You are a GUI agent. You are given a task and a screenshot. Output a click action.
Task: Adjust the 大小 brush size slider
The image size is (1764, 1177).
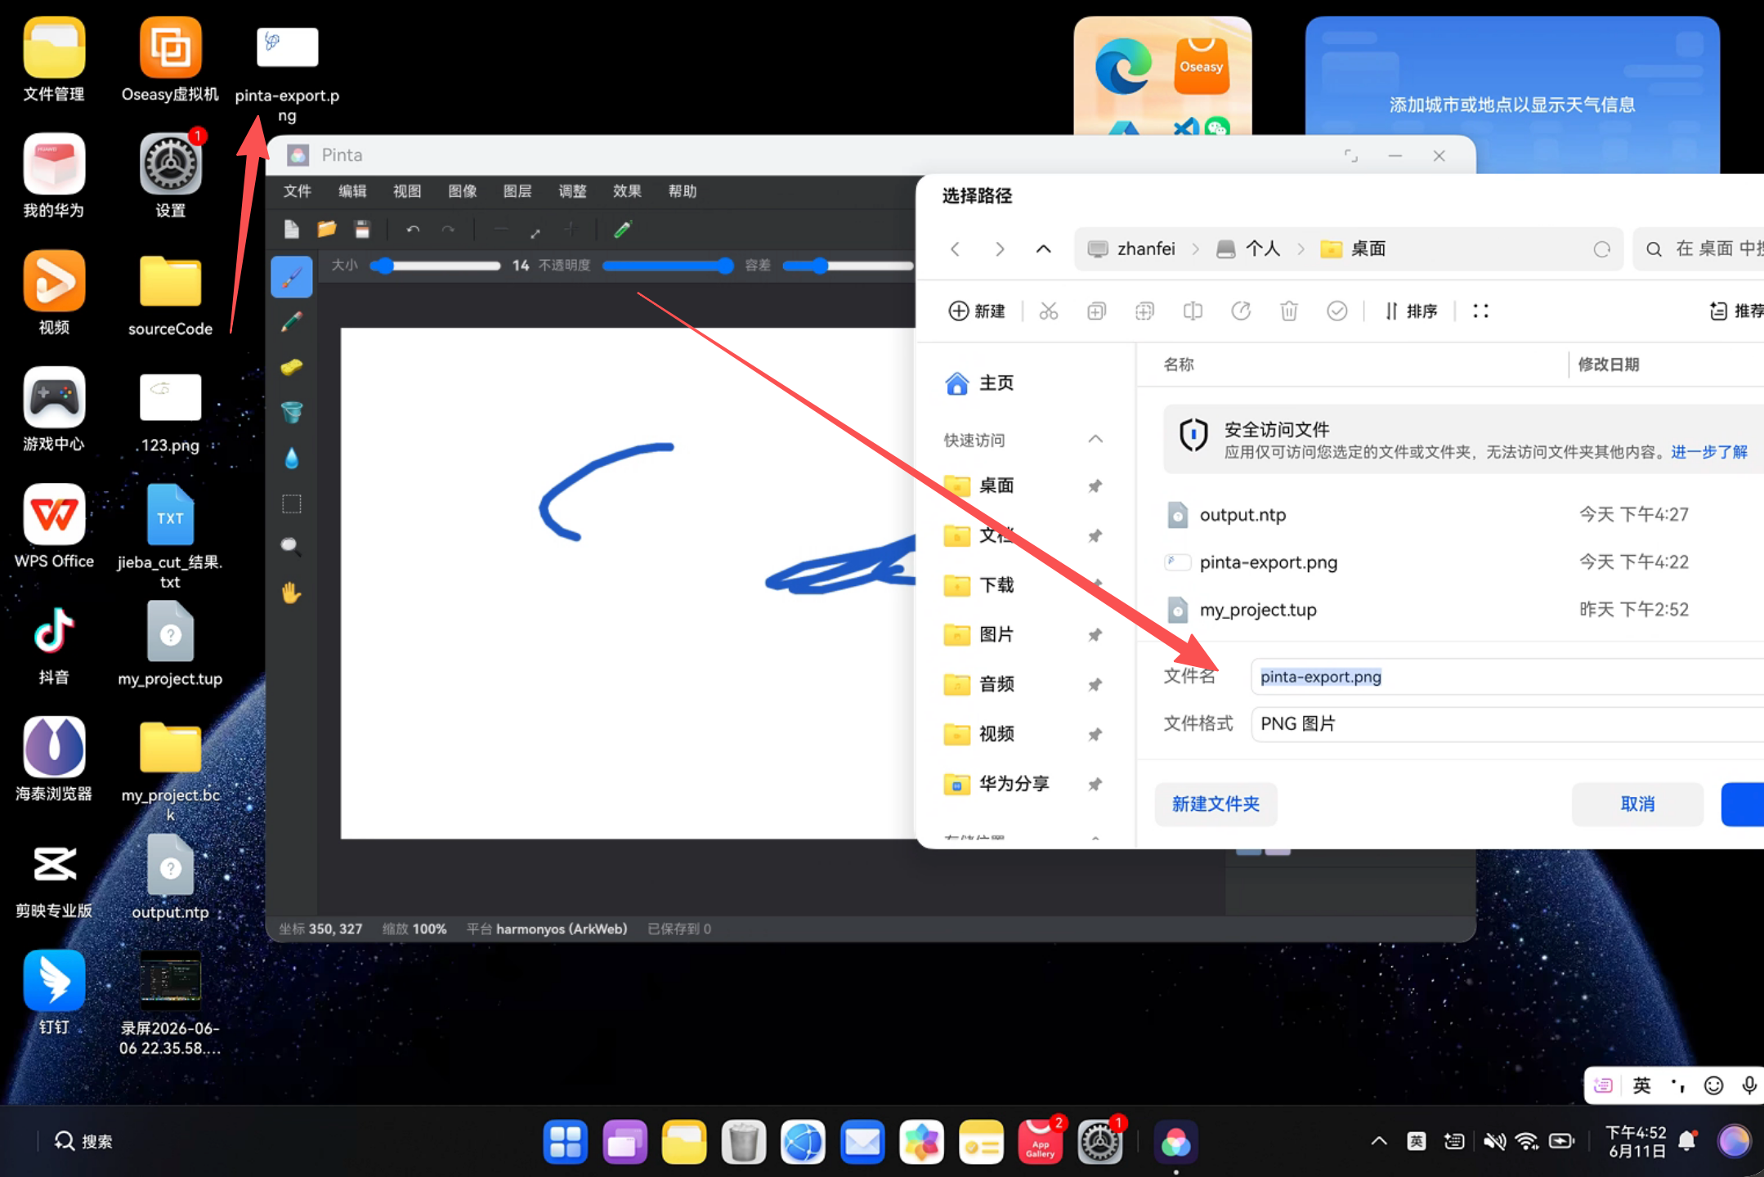[436, 266]
